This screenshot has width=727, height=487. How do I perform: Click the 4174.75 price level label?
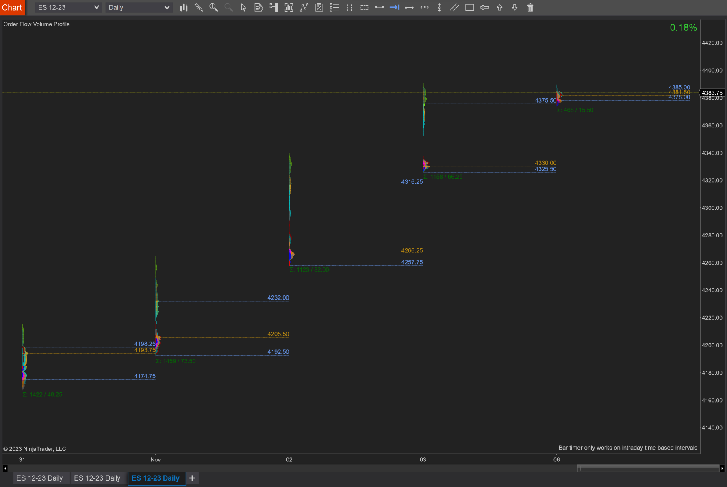[145, 376]
